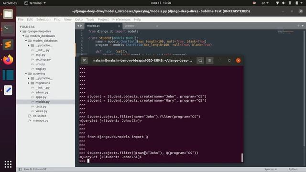
Task: Open the Project menu
Action: pos(103,19)
